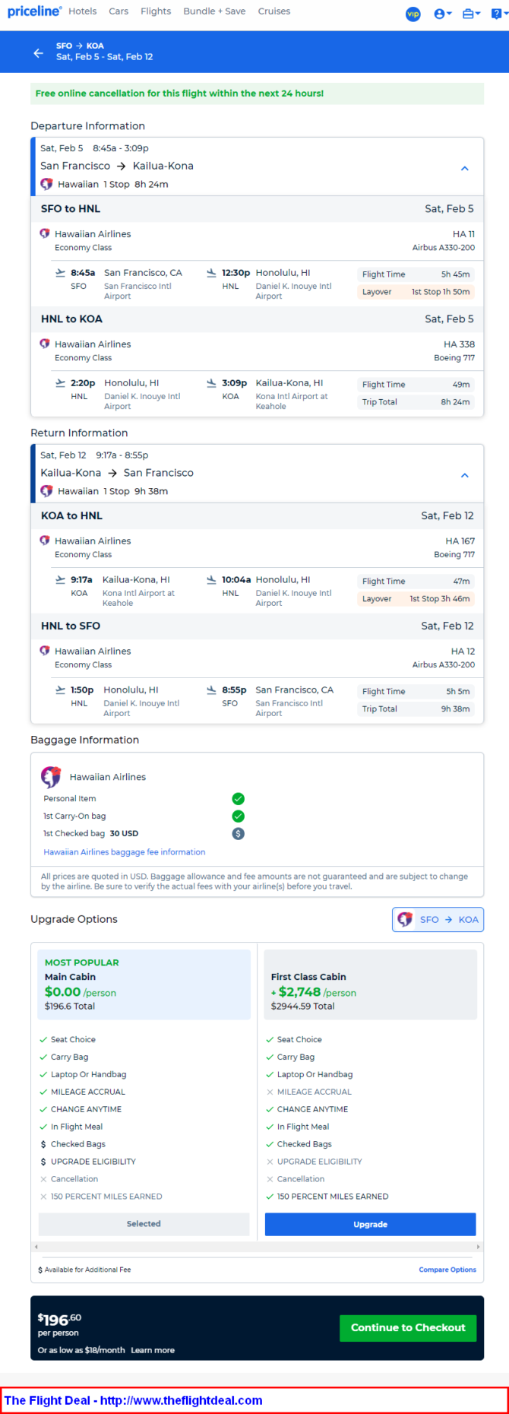Click Continue to Checkout
509x1414 pixels.
(408, 1327)
